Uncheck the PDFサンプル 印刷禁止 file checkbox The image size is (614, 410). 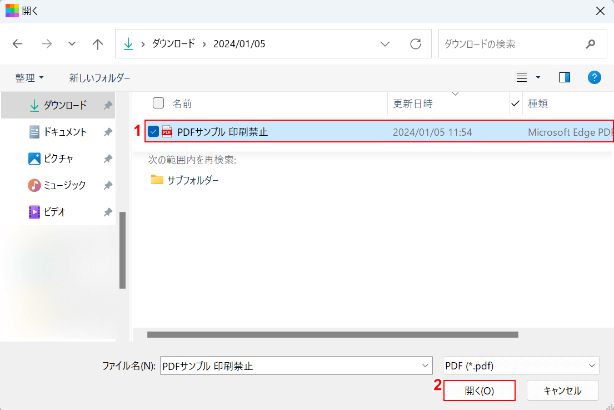153,132
